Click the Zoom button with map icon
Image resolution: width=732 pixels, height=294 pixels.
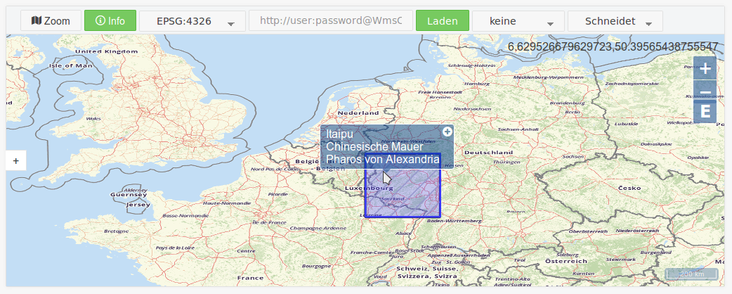51,20
